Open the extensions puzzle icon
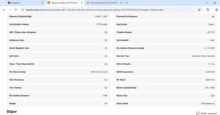 (208, 10)
